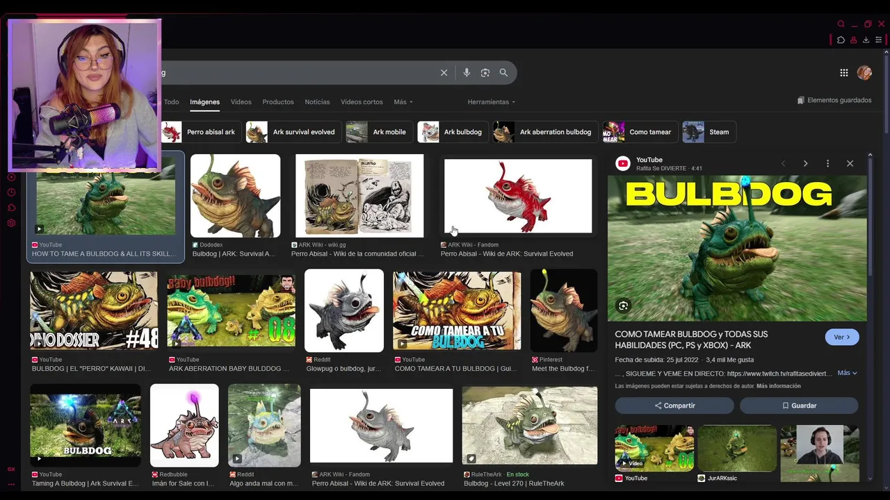Open the grey Glowpug Reddit image result
The image size is (890, 500).
[344, 310]
